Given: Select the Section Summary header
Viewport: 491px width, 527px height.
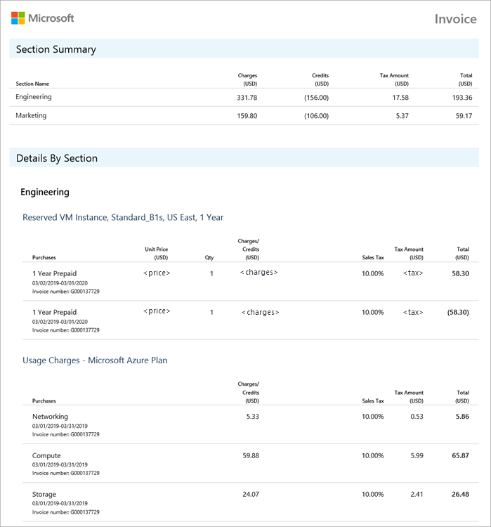Looking at the screenshot, I should [56, 49].
